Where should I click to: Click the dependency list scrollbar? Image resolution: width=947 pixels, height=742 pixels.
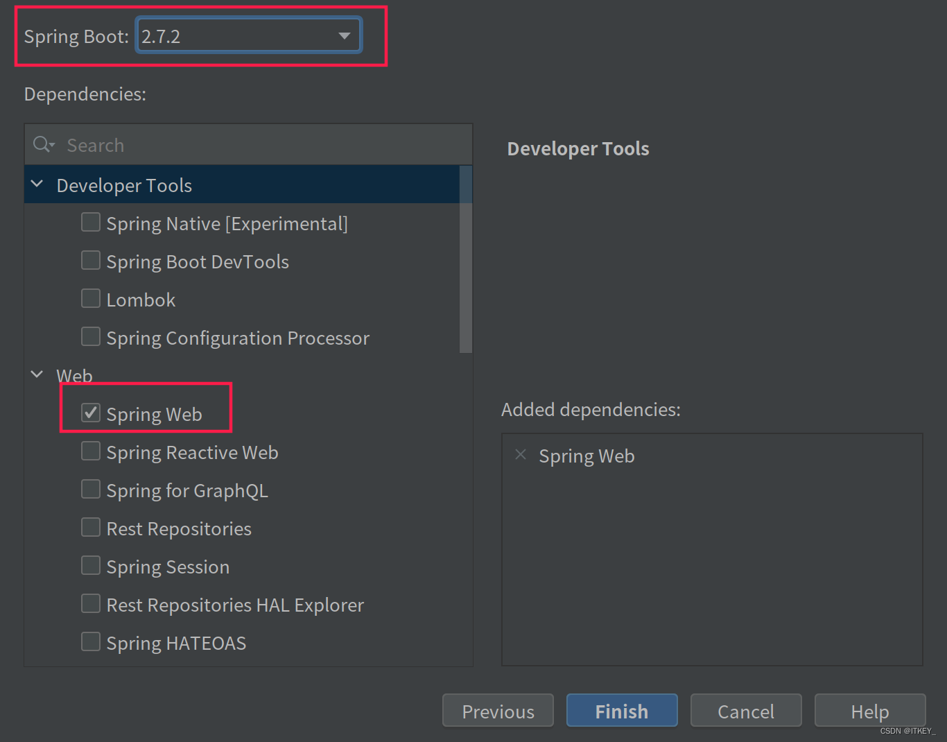(466, 259)
